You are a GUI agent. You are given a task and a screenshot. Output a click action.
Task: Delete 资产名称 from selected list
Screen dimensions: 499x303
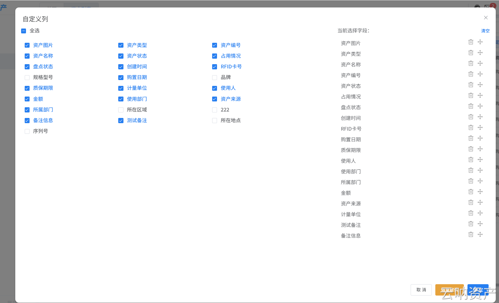[471, 63]
